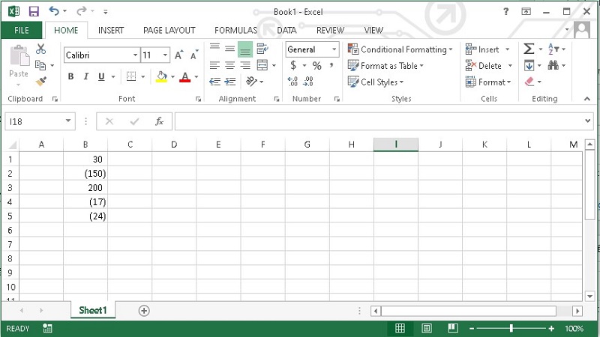600x337 pixels.
Task: Set Middle Align for cell text
Action: 229,49
